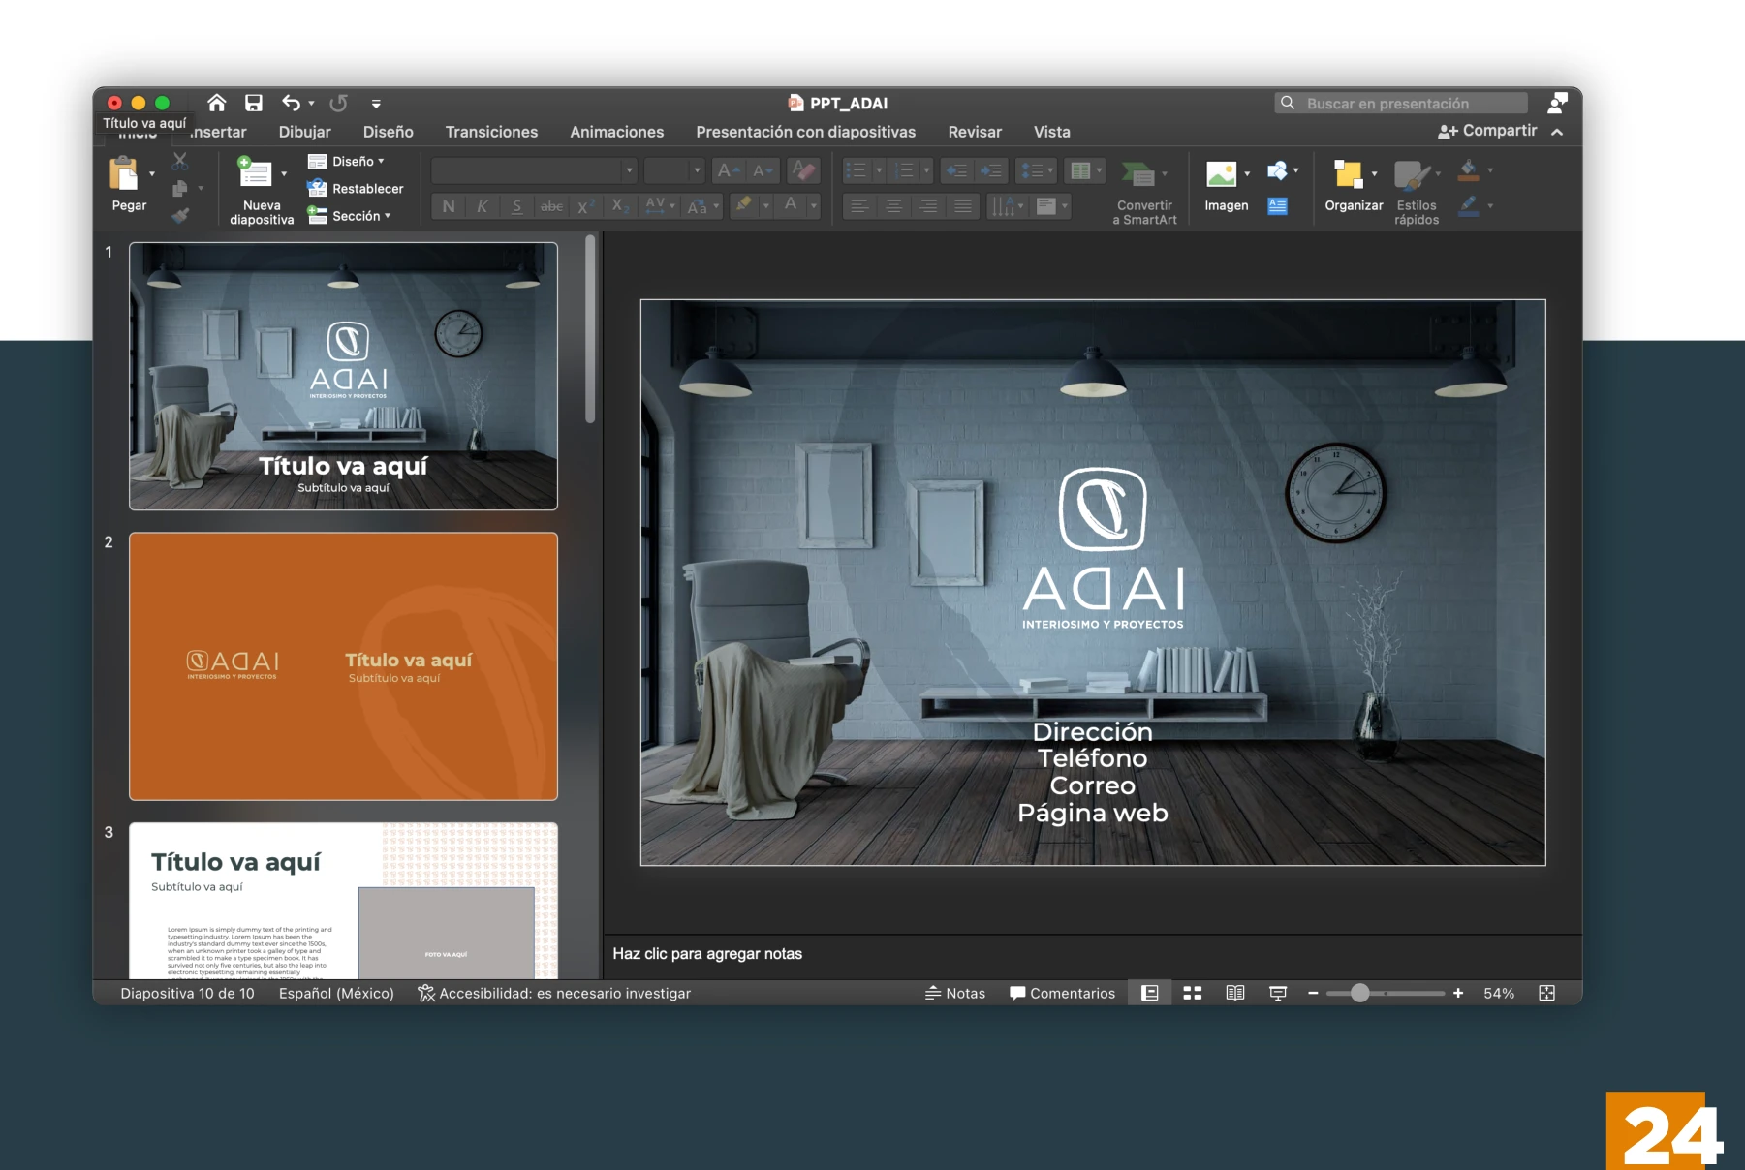The width and height of the screenshot is (1745, 1170).
Task: Click the zoom out minus icon
Action: 1313,993
